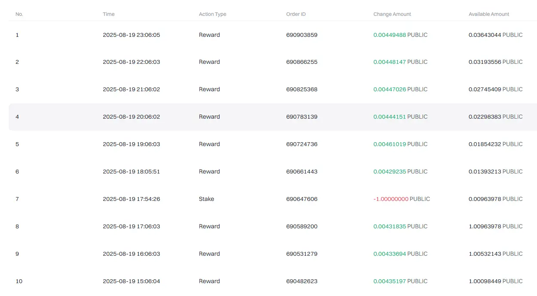
Task: Select order ID 690482623 in row 10
Action: 302,281
